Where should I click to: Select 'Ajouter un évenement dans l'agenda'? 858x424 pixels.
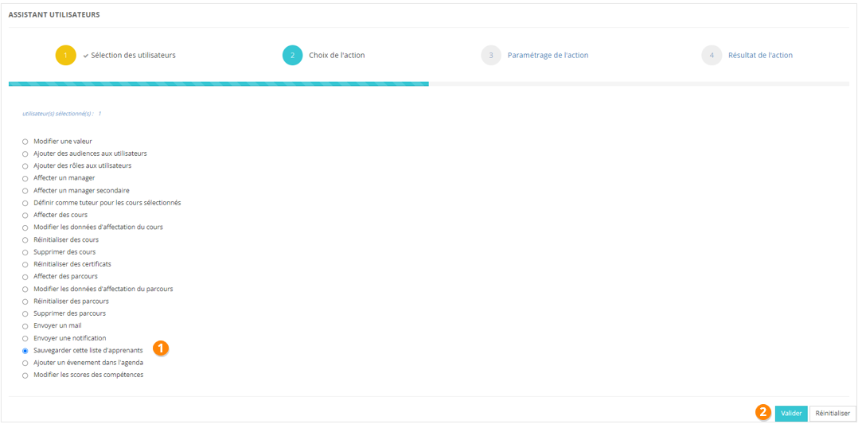[25, 363]
